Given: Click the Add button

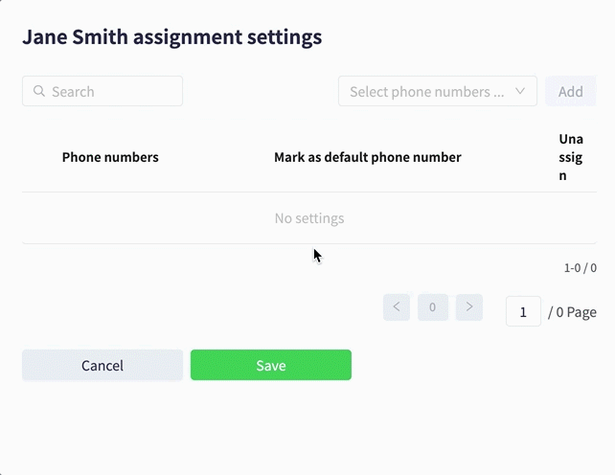Looking at the screenshot, I should 570,91.
